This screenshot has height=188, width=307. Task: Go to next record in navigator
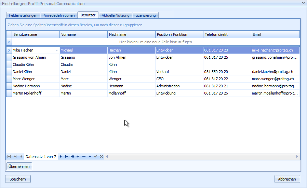pos(61,157)
